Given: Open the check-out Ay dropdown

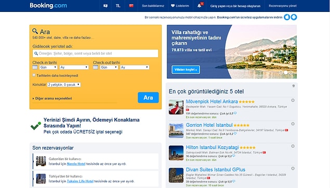Looking at the screenshot, I should coord(135,68).
